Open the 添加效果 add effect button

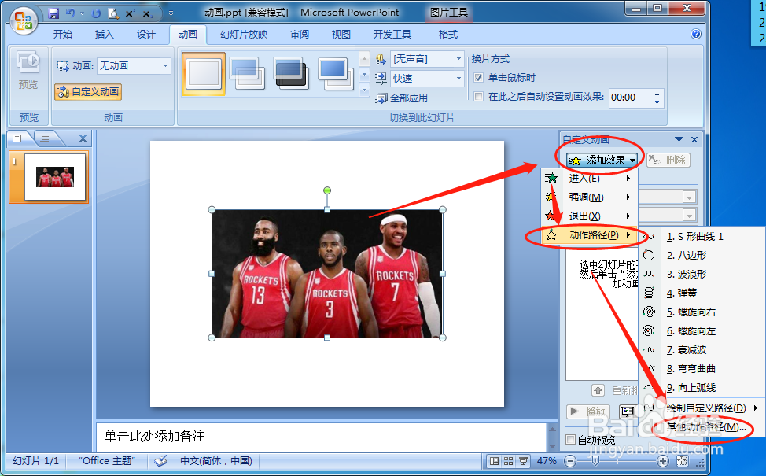[602, 160]
